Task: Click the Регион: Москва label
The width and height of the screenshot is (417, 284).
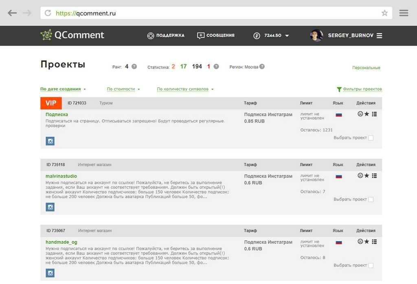Action: (244, 67)
